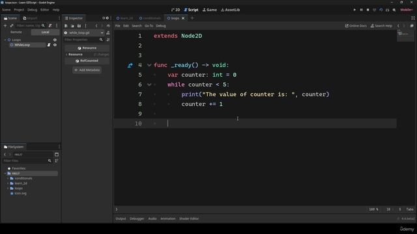Viewport: 417px width, 234px height.
Task: Create new resource in Inspector toolbar
Action: tap(66, 26)
